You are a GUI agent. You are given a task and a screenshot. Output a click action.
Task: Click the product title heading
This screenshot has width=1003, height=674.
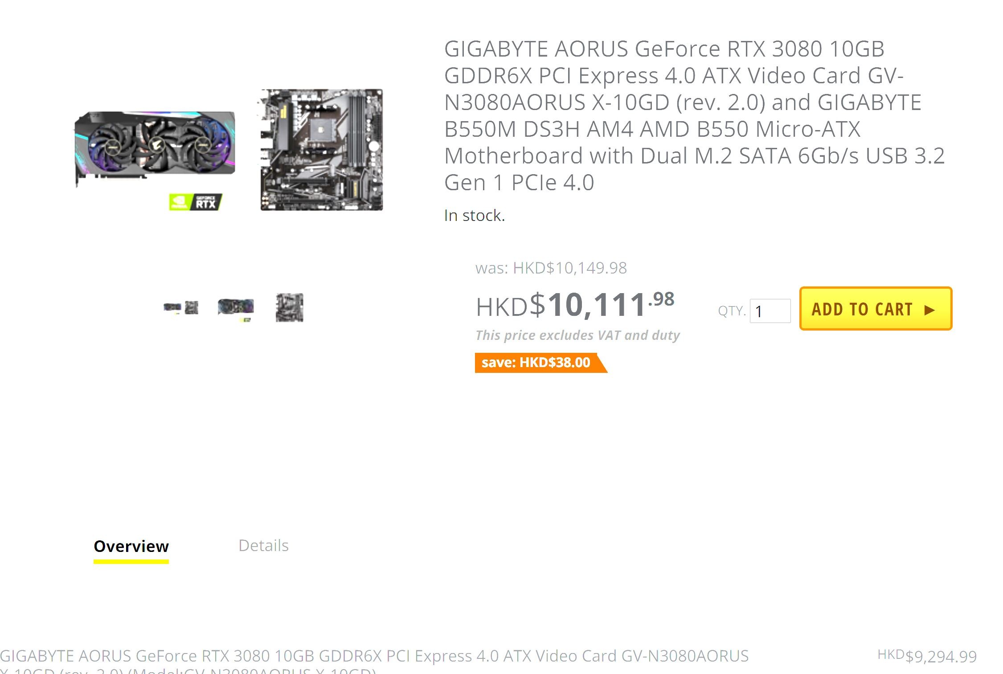point(694,115)
